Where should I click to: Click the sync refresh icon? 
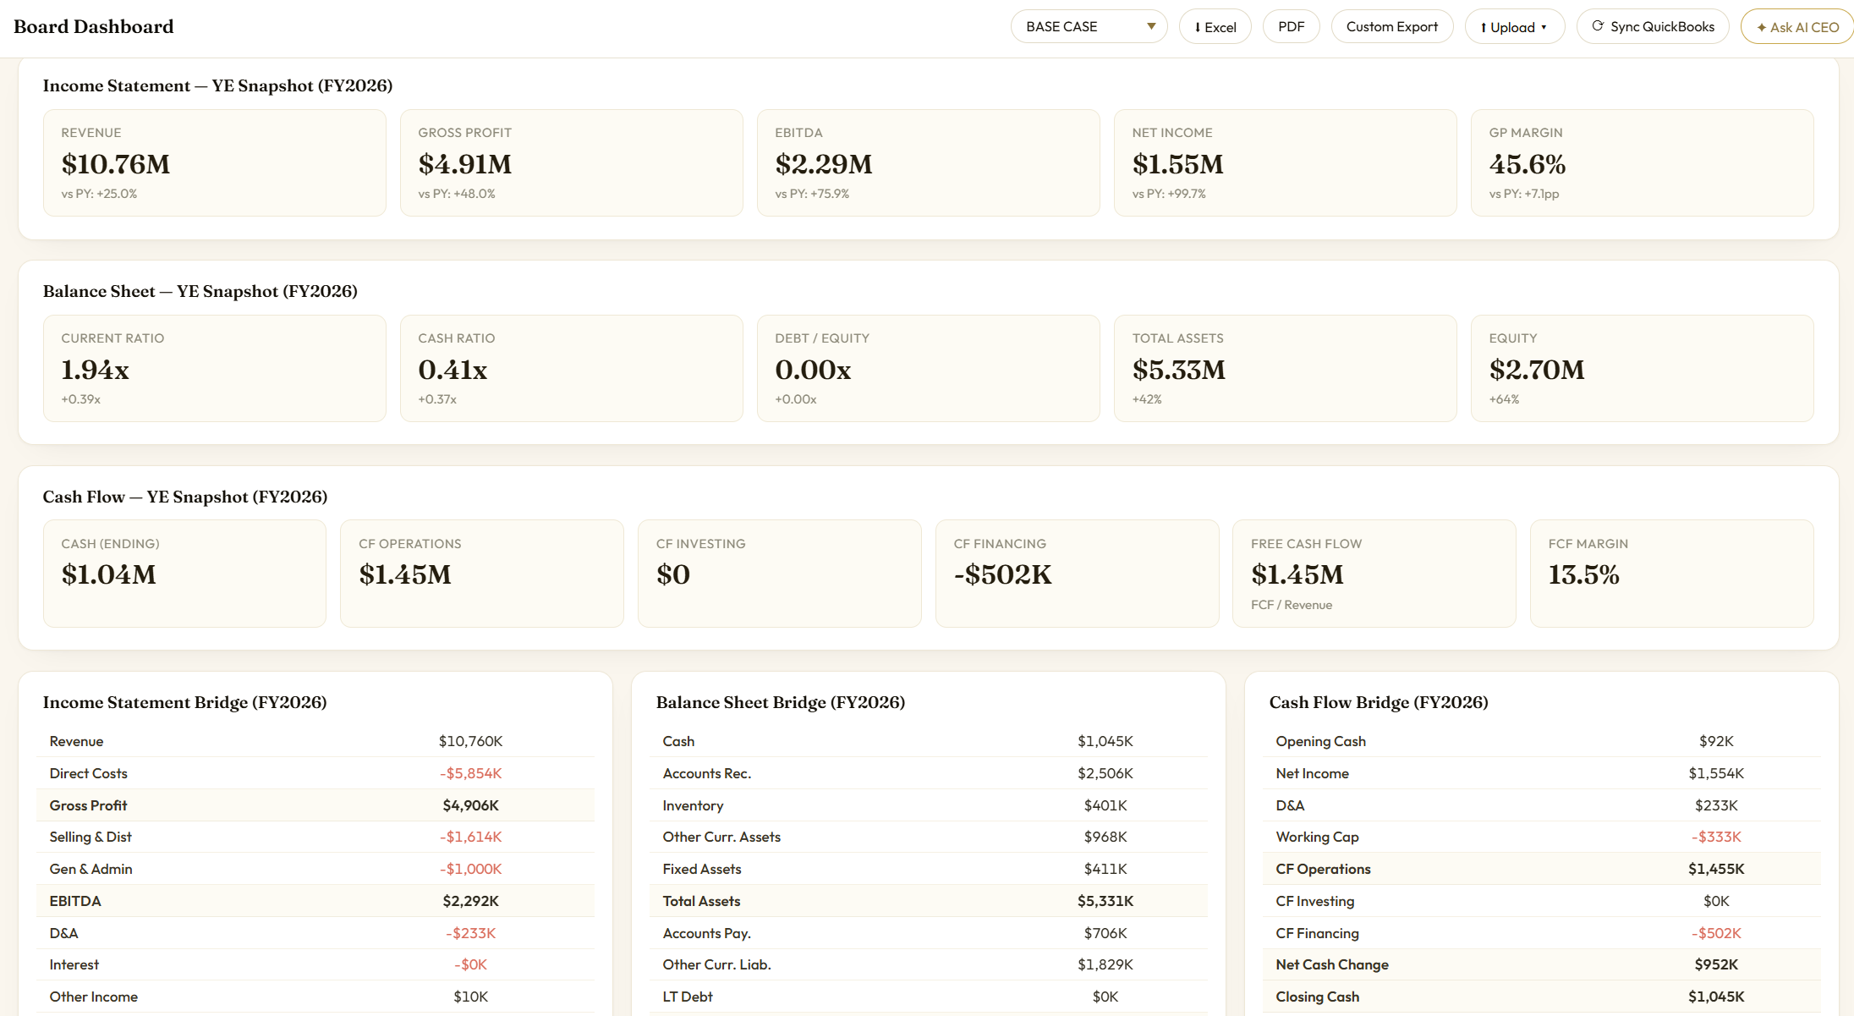tap(1598, 26)
